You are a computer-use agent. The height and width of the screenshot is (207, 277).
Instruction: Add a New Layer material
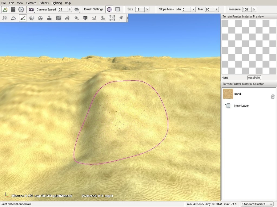(241, 105)
